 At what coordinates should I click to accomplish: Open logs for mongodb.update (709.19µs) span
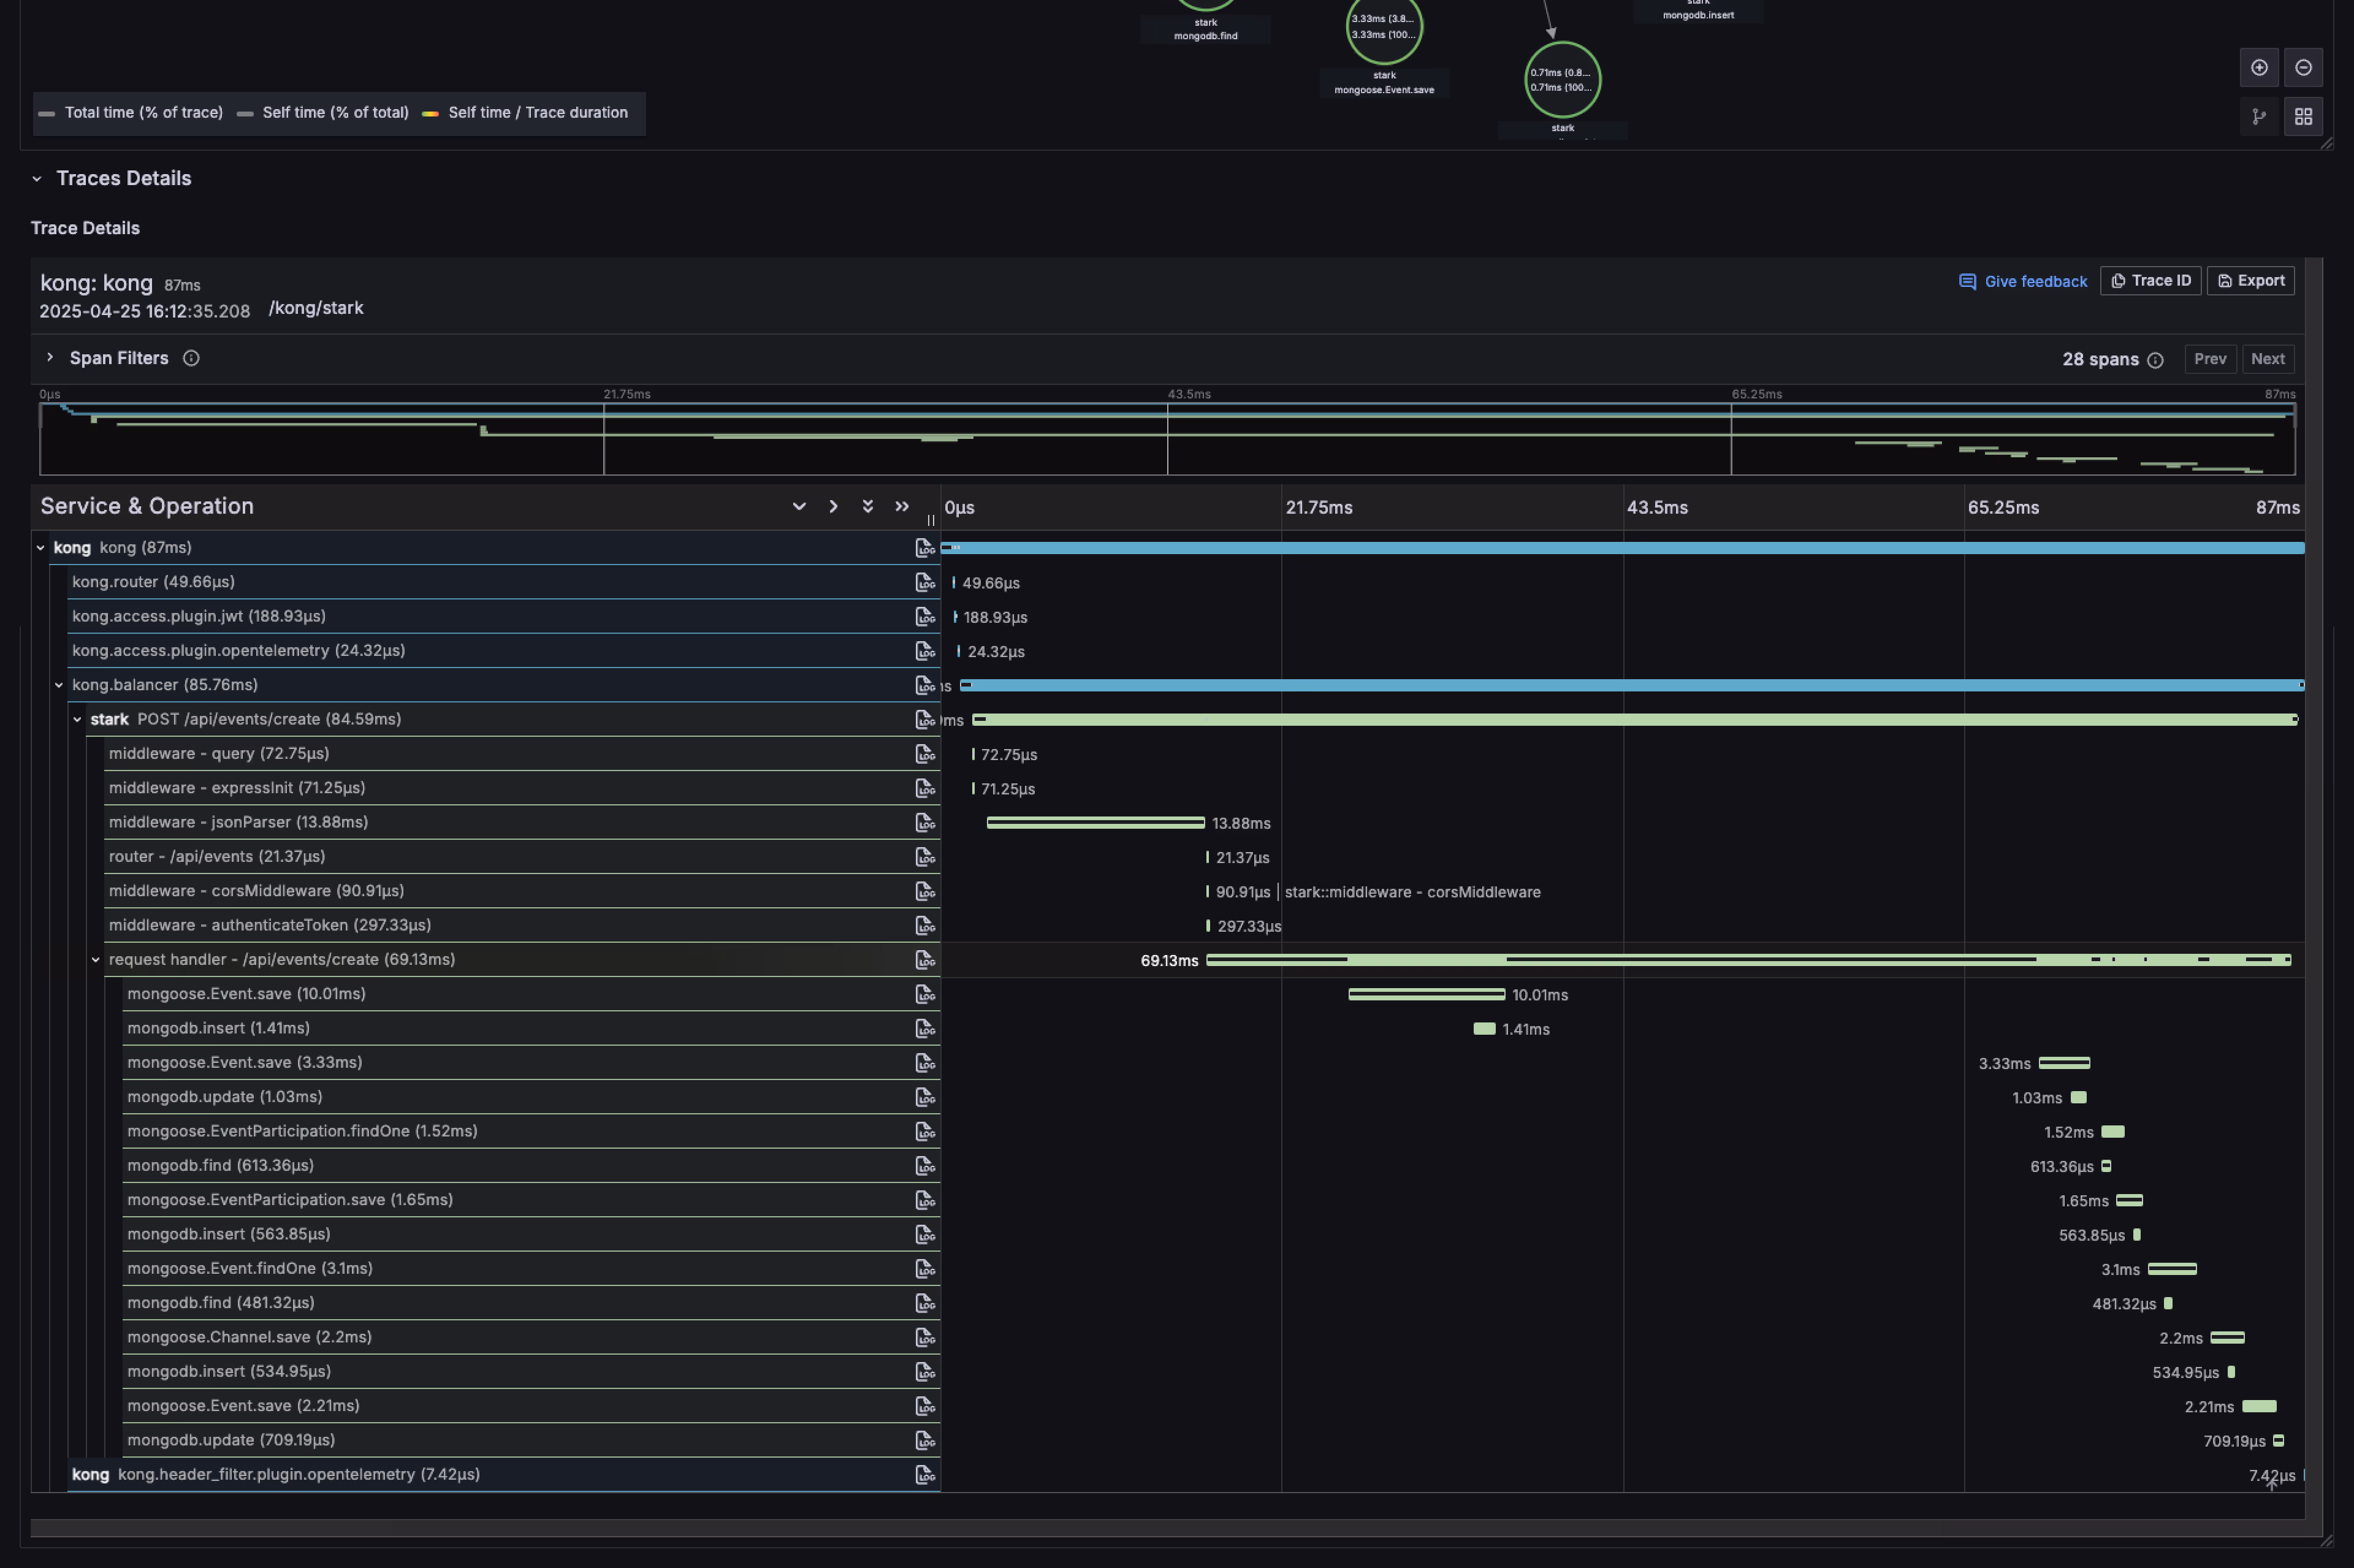[925, 1440]
